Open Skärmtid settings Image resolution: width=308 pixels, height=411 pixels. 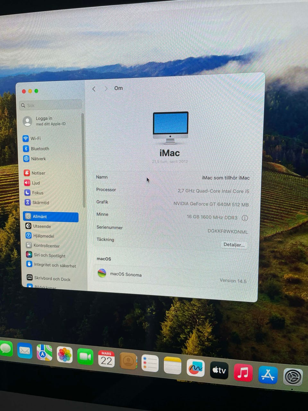37,203
